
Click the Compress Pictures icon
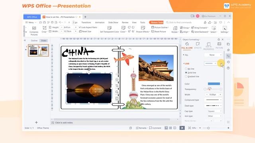pyautogui.click(x=34, y=28)
